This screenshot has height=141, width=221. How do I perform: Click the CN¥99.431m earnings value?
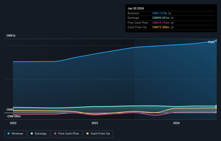(x=161, y=18)
